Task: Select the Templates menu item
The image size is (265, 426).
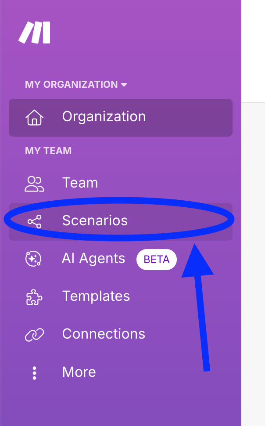Action: (x=96, y=296)
